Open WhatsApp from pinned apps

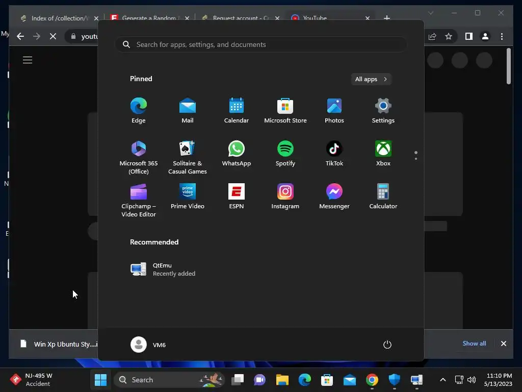pos(237,153)
